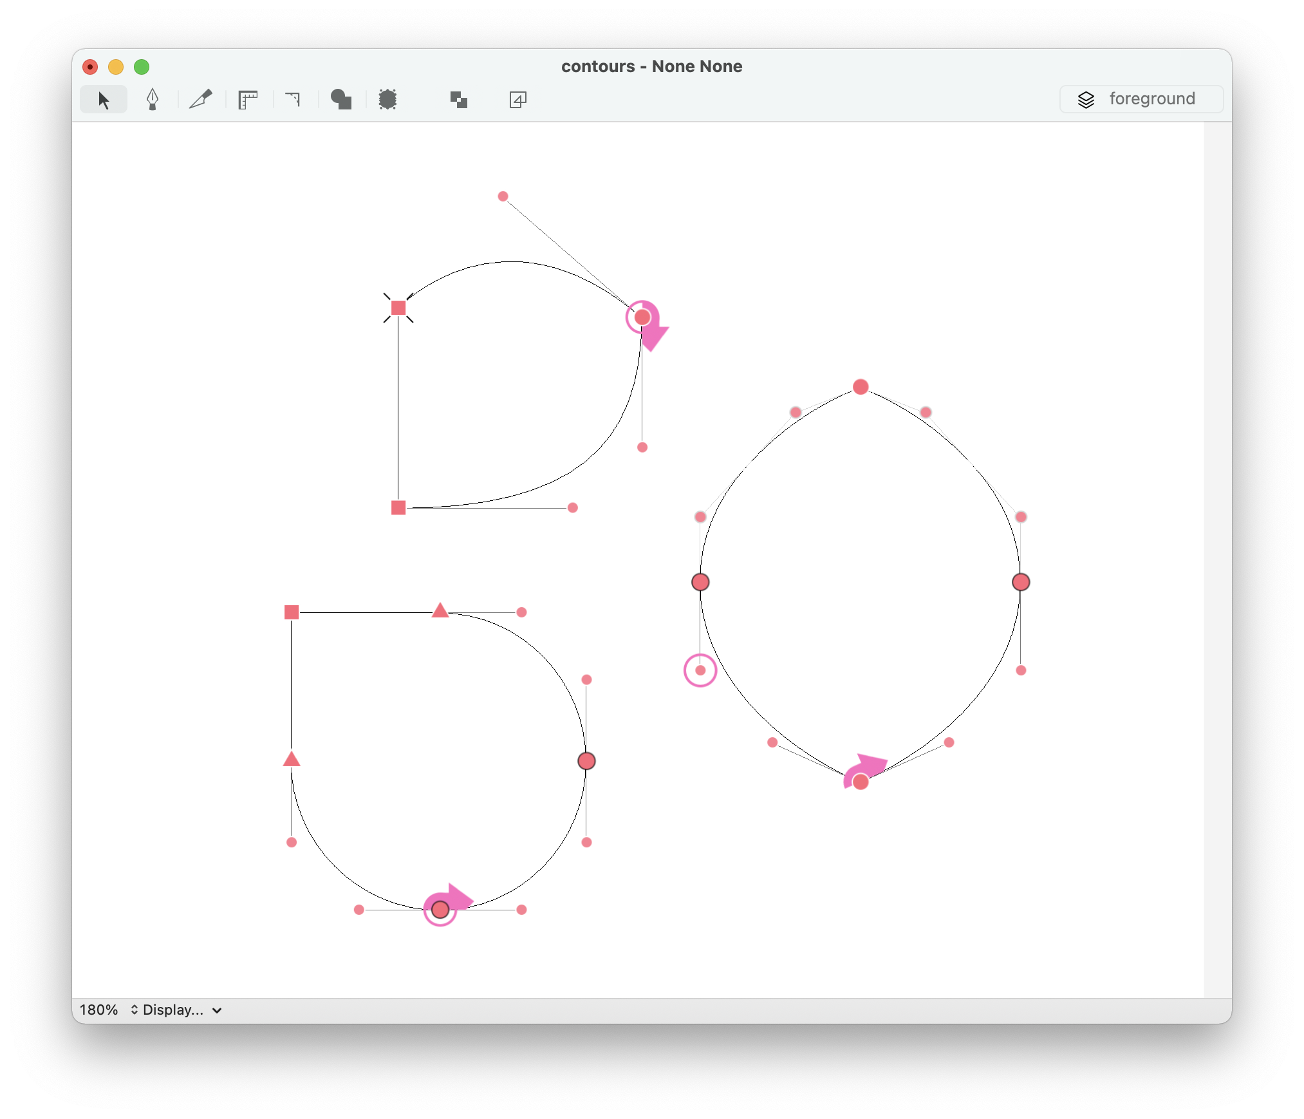This screenshot has width=1304, height=1119.
Task: Select rightmost on-curve point of the lens contour
Action: (x=1021, y=582)
